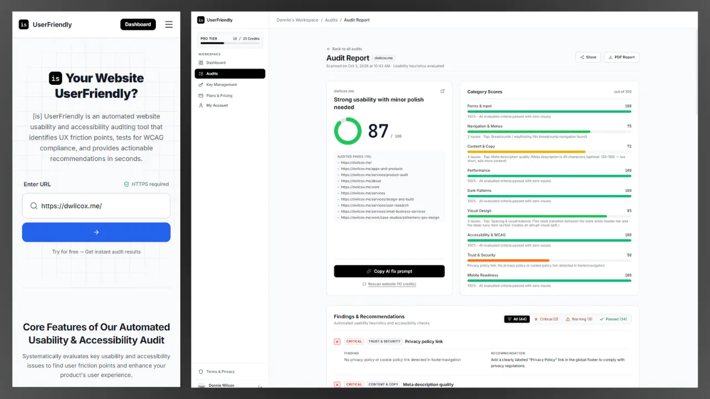Click the red X icon beside Privacy policy link
The height and width of the screenshot is (399, 710).
tap(337, 341)
